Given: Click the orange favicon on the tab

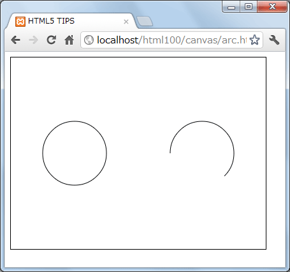Looking at the screenshot, I should coord(20,22).
